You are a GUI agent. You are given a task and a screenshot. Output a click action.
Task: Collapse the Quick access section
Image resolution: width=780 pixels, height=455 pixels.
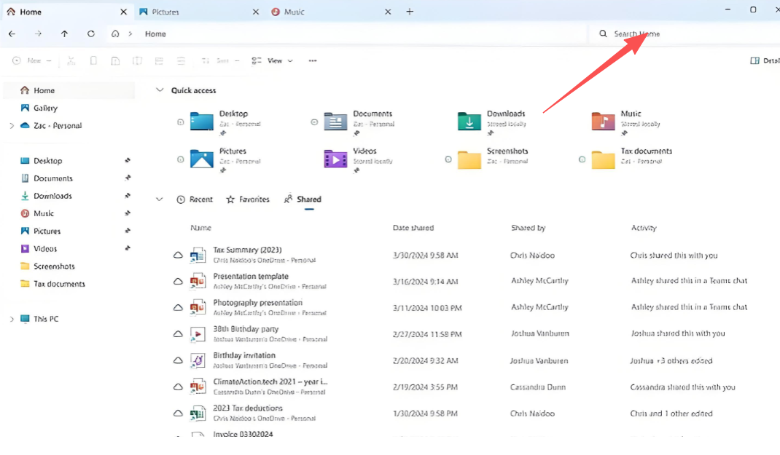[160, 90]
